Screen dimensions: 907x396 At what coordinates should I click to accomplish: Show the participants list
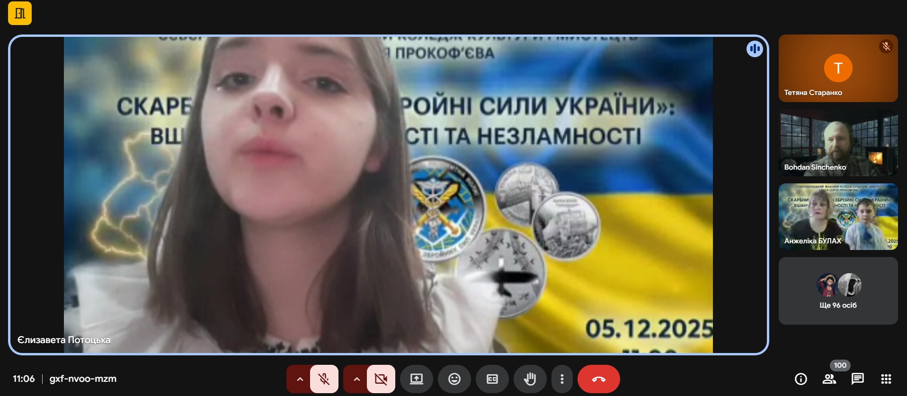(x=829, y=379)
